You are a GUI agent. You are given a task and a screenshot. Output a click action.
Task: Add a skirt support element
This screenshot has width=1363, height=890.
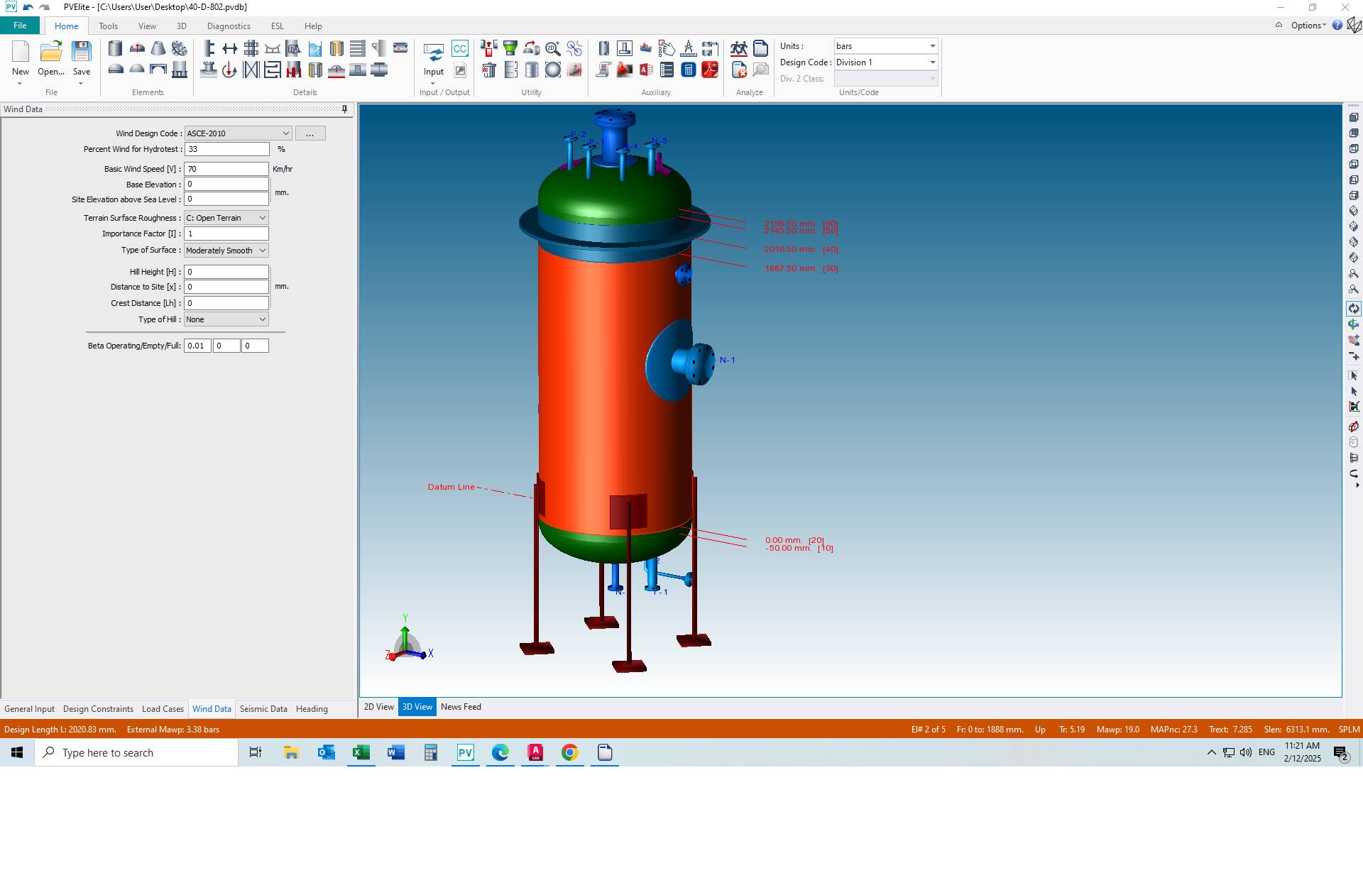tap(180, 69)
